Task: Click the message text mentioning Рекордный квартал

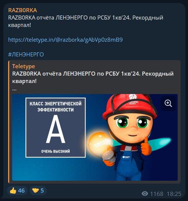Action: tap(86, 21)
